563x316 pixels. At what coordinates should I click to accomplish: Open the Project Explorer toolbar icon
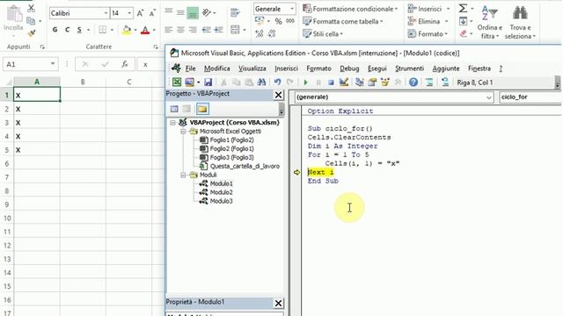click(x=360, y=83)
